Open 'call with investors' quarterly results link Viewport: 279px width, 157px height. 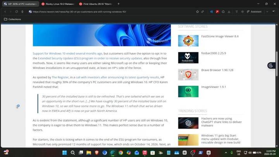[117, 77]
